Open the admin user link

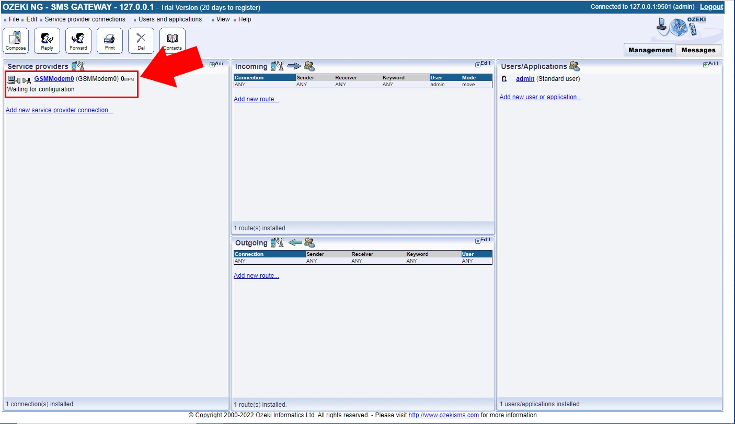click(525, 79)
